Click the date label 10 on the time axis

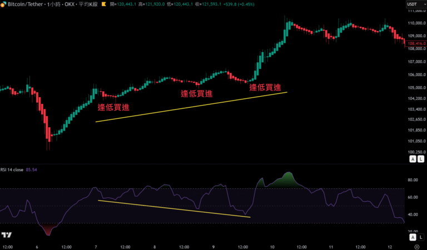[272, 247]
